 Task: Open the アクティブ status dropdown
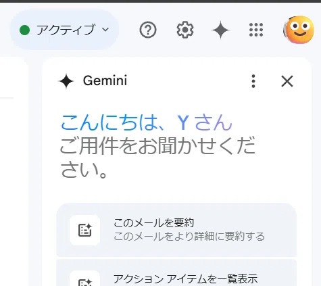(64, 30)
